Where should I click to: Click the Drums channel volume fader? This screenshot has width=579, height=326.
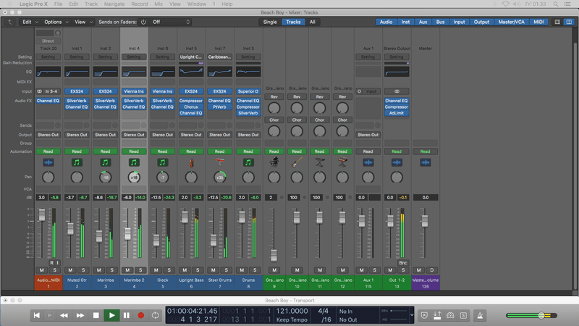(242, 217)
